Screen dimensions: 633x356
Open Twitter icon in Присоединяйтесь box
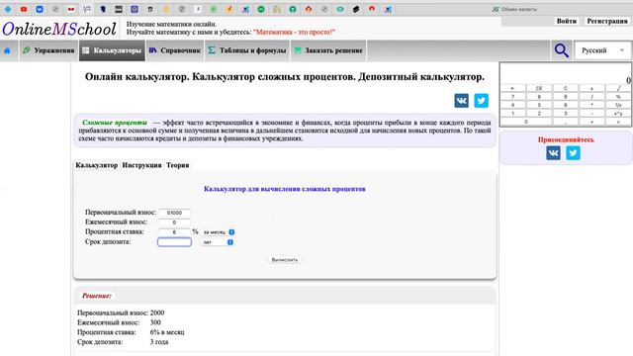(573, 153)
